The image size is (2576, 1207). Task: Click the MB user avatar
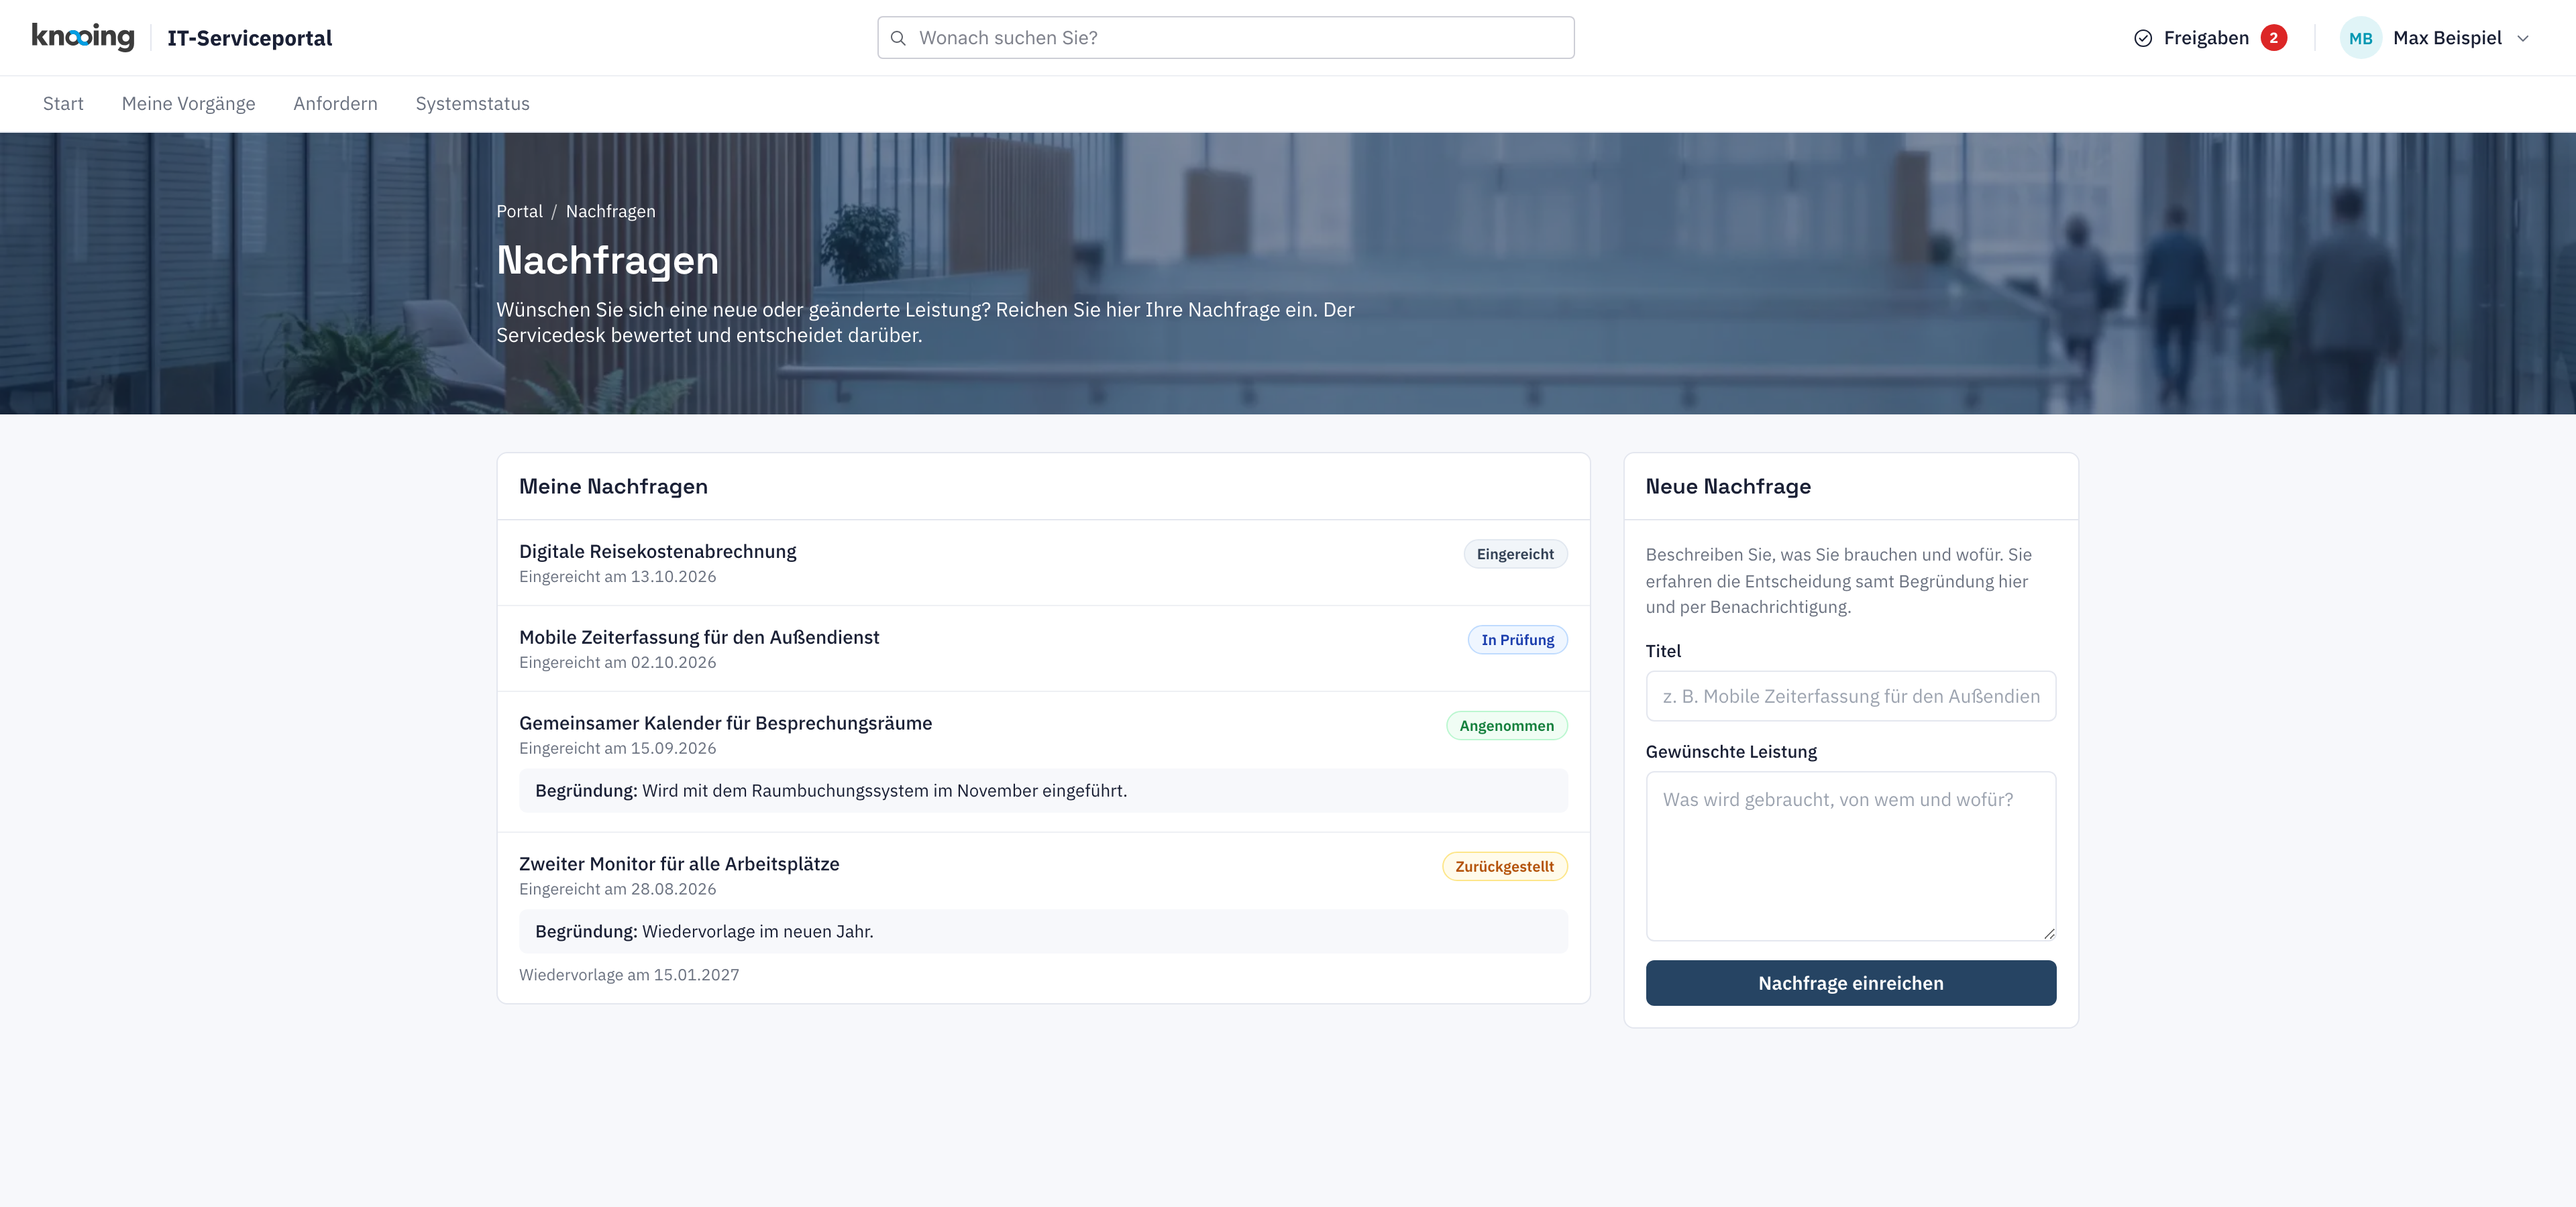(x=2360, y=38)
